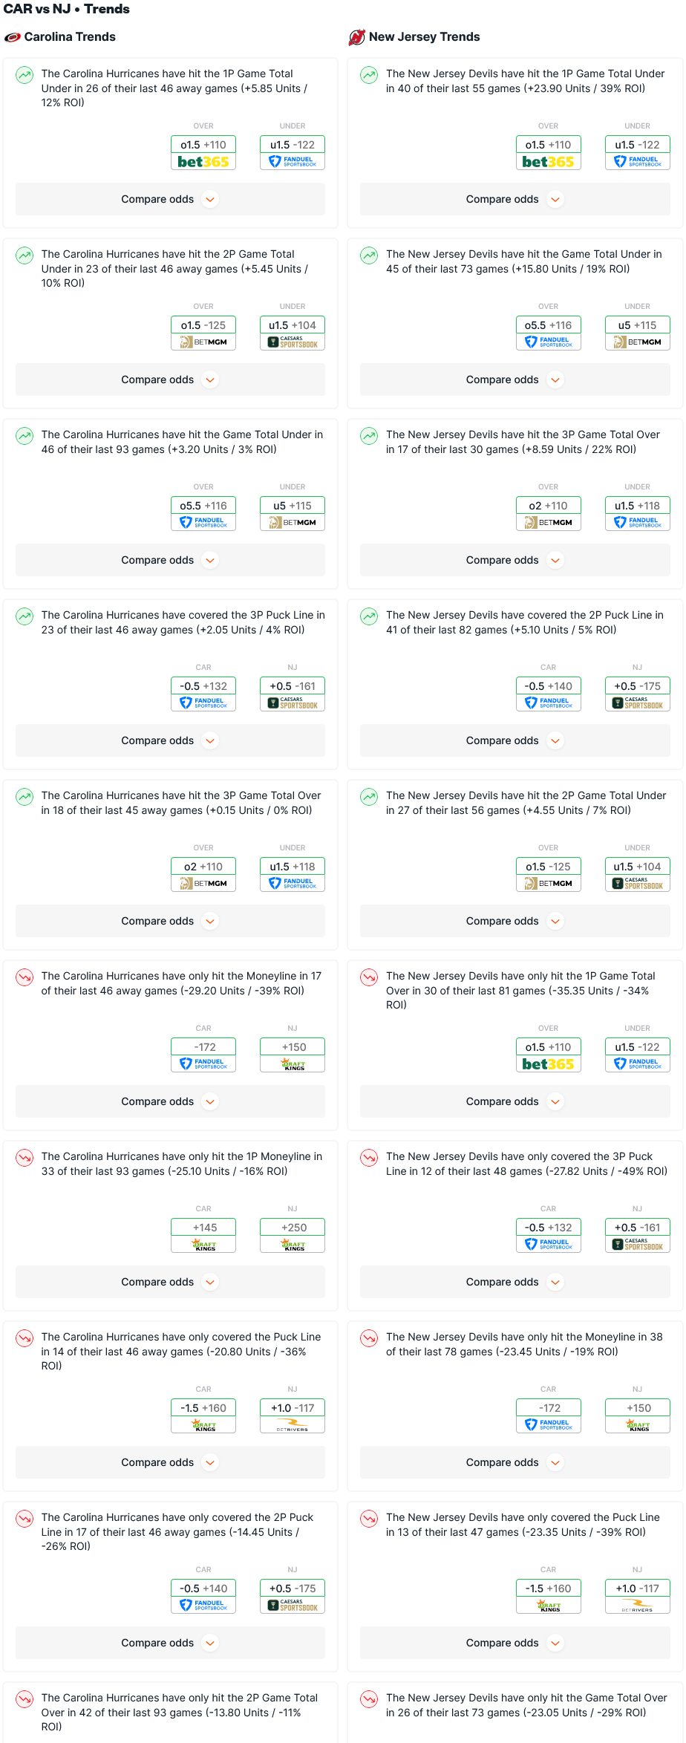The width and height of the screenshot is (686, 1743).
Task: Click the Carolina Hurricanes logo icon
Action: click(12, 37)
